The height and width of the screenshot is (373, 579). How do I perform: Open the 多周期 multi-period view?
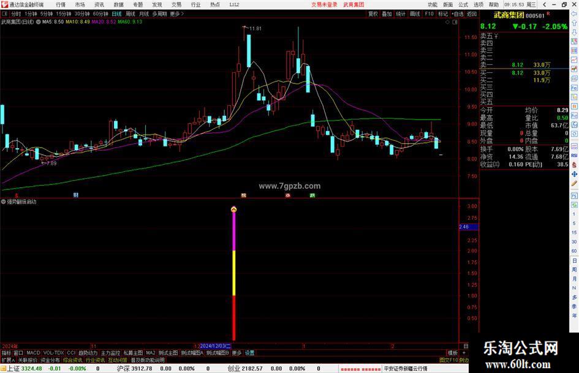point(159,13)
